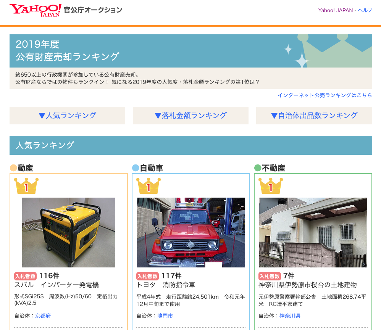Click the 入札者数 badge beside 7件

270,276
